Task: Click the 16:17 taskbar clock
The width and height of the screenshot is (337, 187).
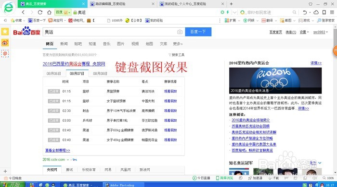Action: coord(330,185)
